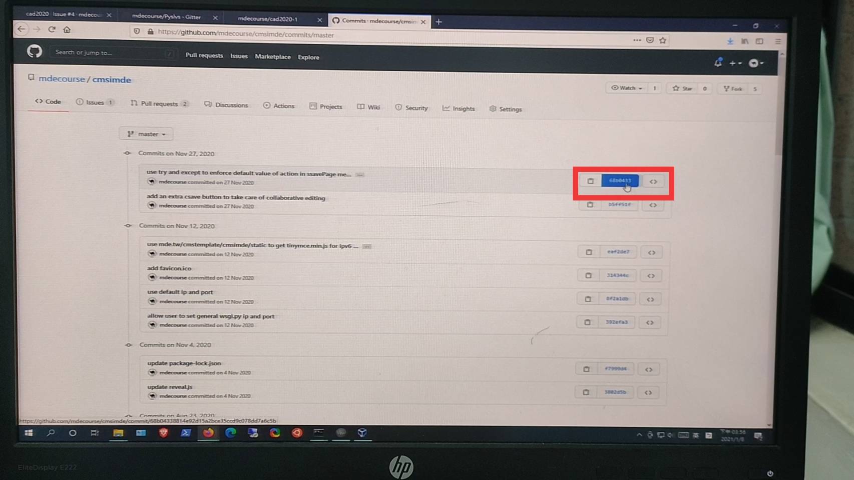Expand the Watch notifications dropdown
The image size is (854, 480).
pyautogui.click(x=627, y=88)
